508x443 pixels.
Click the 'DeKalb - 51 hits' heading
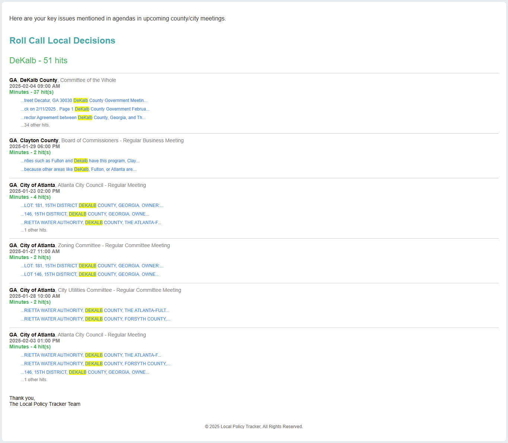point(38,61)
